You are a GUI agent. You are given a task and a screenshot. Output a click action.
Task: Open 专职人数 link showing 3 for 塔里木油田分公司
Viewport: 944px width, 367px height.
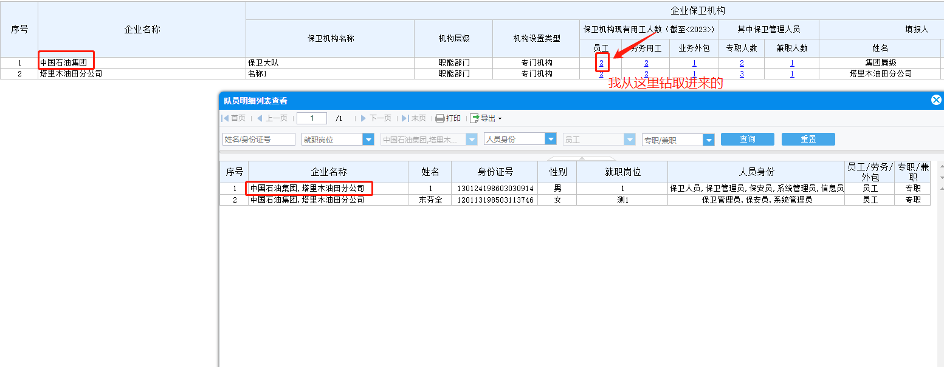point(742,74)
